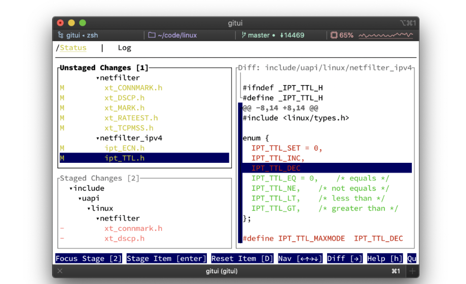
Task: Select xt_RATEEST.h file
Action: pyautogui.click(x=131, y=118)
